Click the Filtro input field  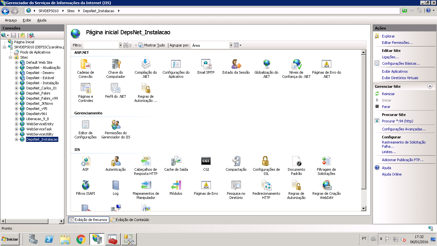[x=101, y=45]
